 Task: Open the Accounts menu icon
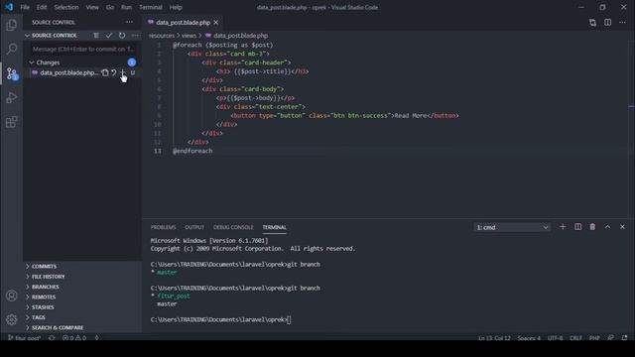click(x=11, y=296)
